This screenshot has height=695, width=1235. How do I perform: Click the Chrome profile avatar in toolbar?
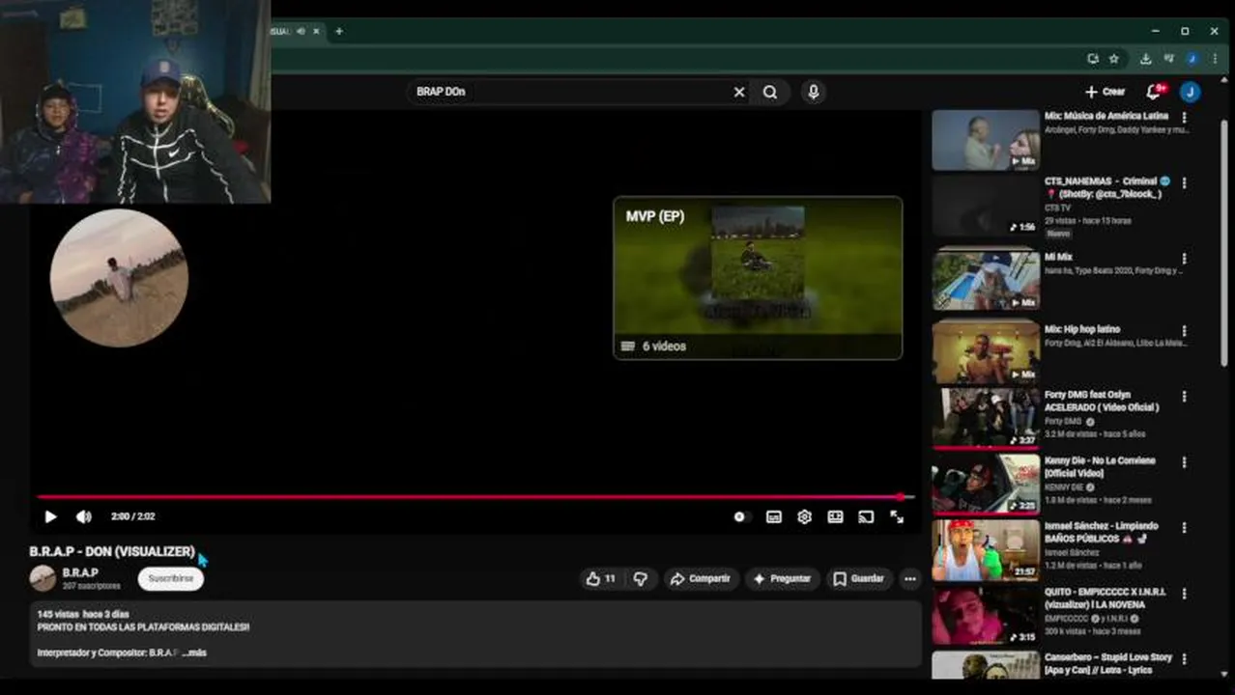pyautogui.click(x=1192, y=59)
